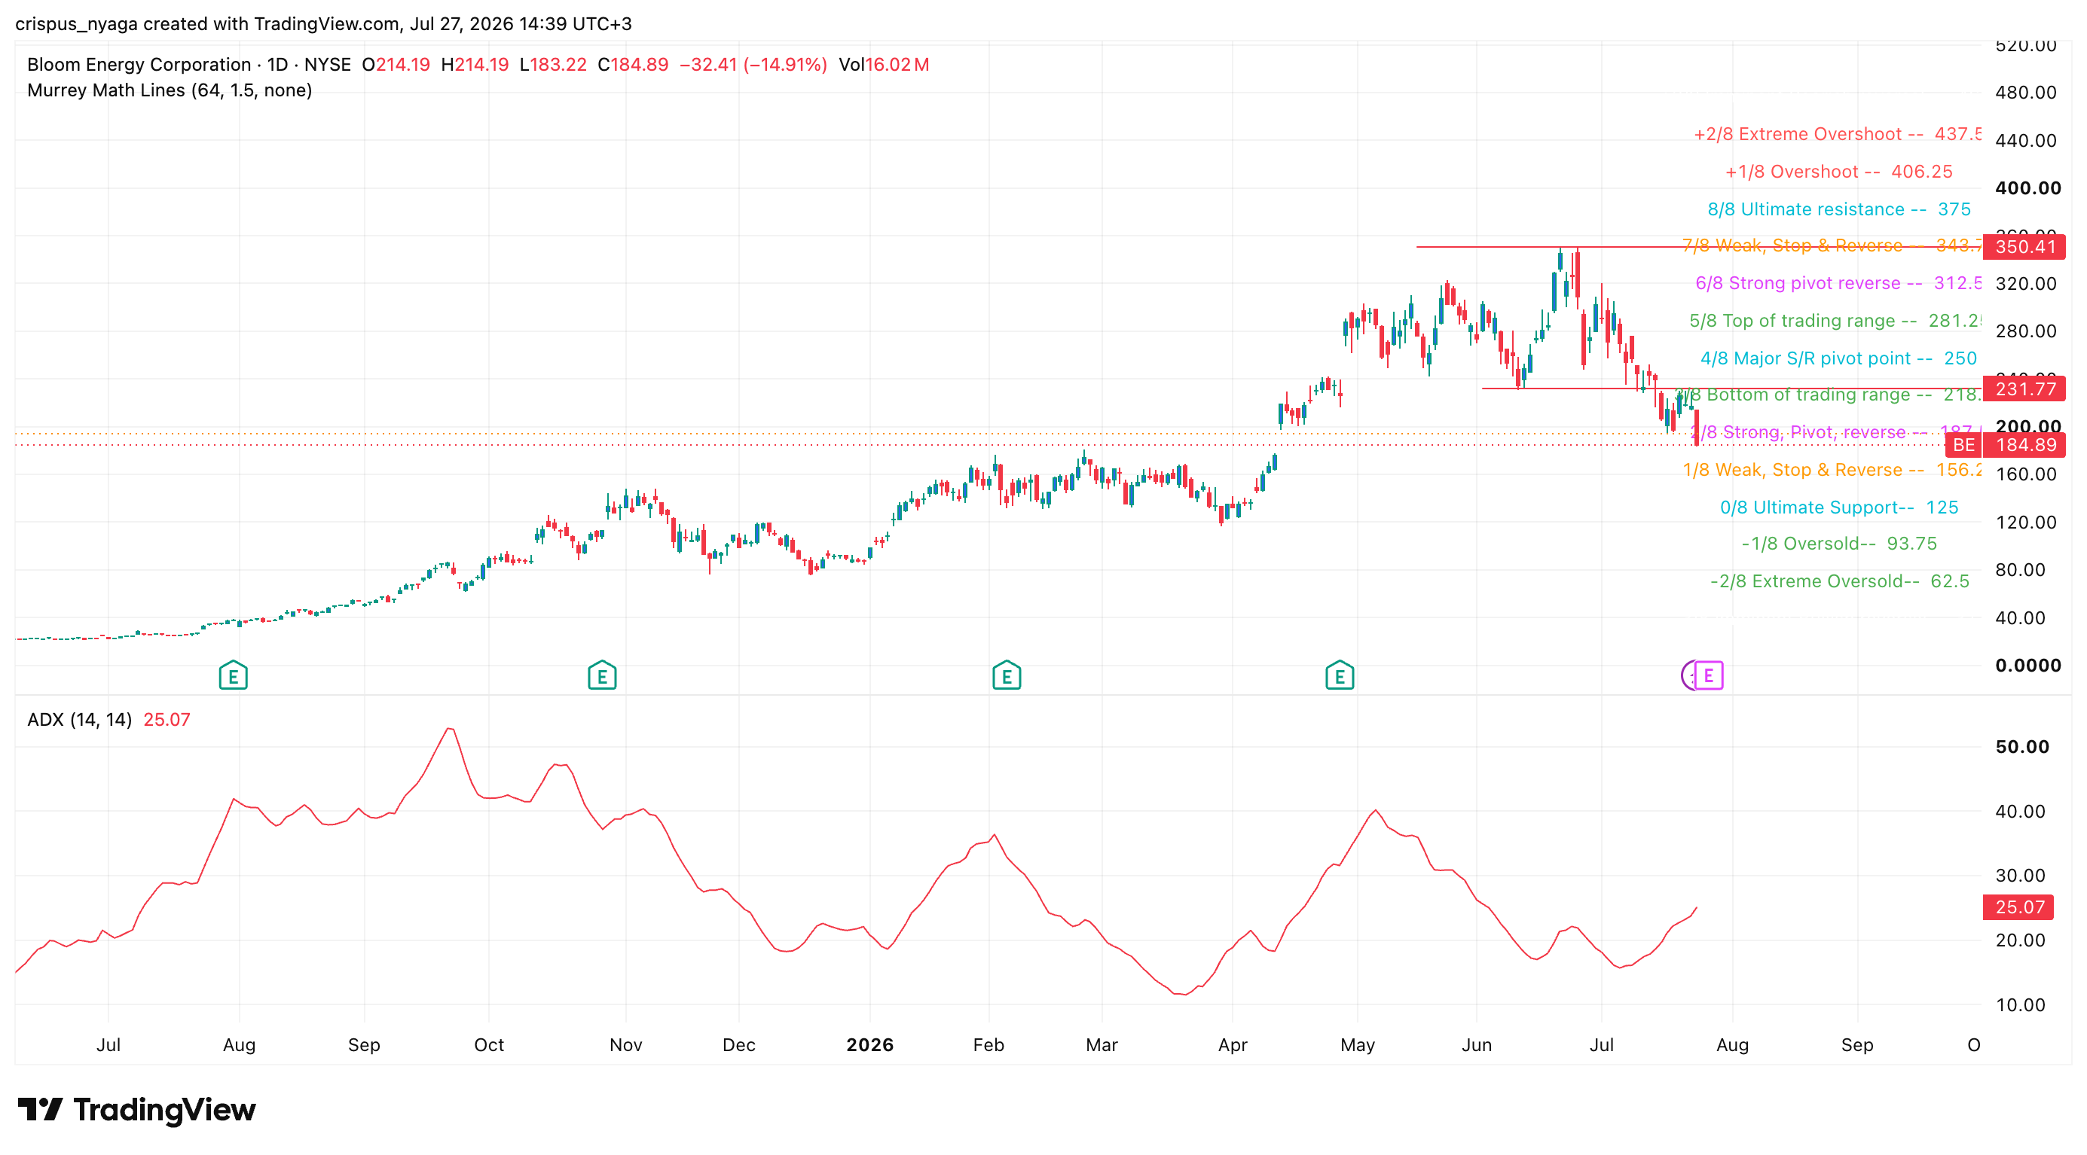Click the red 350.41 price label
The width and height of the screenshot is (2087, 1155).
click(2024, 247)
